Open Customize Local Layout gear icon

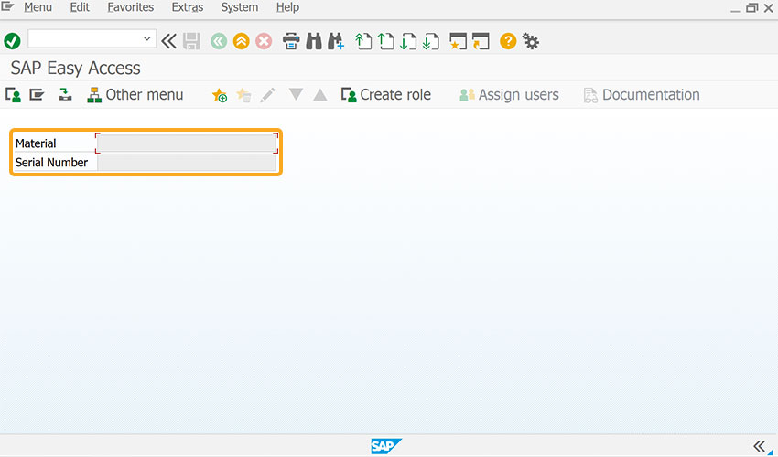pyautogui.click(x=531, y=42)
